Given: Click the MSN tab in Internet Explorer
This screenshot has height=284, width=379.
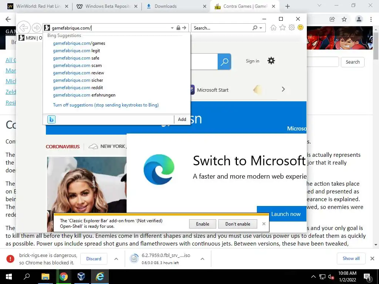Looking at the screenshot, I should pos(30,38).
